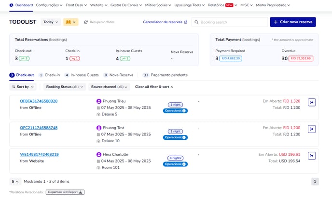
Task: Click the info icon on Phuong Test's Operacional badge
Action: tap(184, 137)
